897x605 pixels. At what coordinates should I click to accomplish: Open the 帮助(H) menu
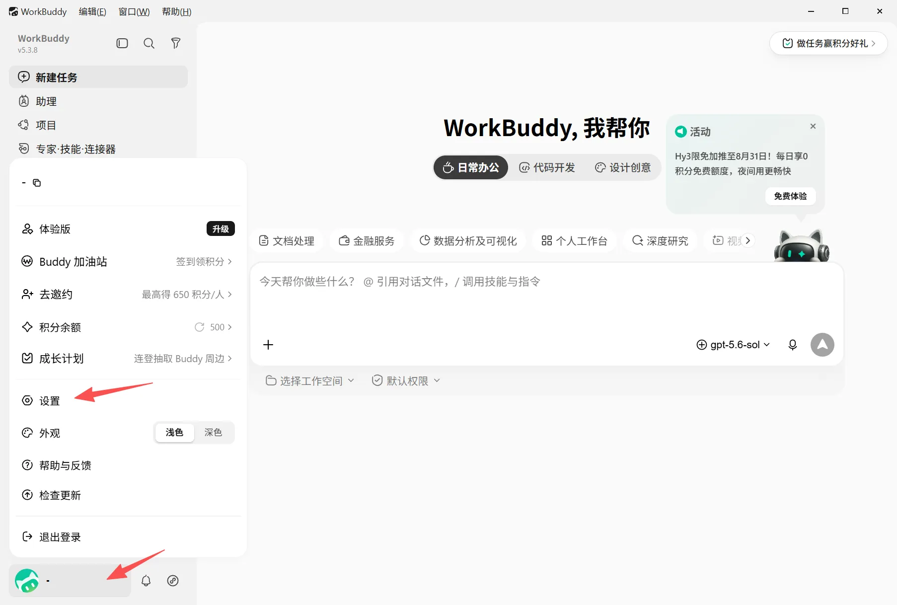(x=177, y=11)
